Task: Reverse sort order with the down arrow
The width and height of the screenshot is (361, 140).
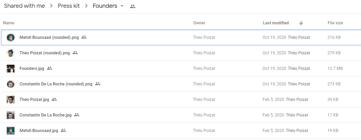Action: tap(301, 23)
